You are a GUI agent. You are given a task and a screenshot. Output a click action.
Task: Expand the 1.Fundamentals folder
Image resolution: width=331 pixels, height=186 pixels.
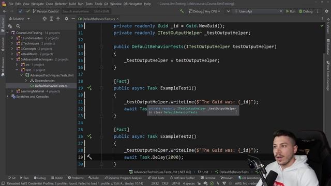click(12, 38)
